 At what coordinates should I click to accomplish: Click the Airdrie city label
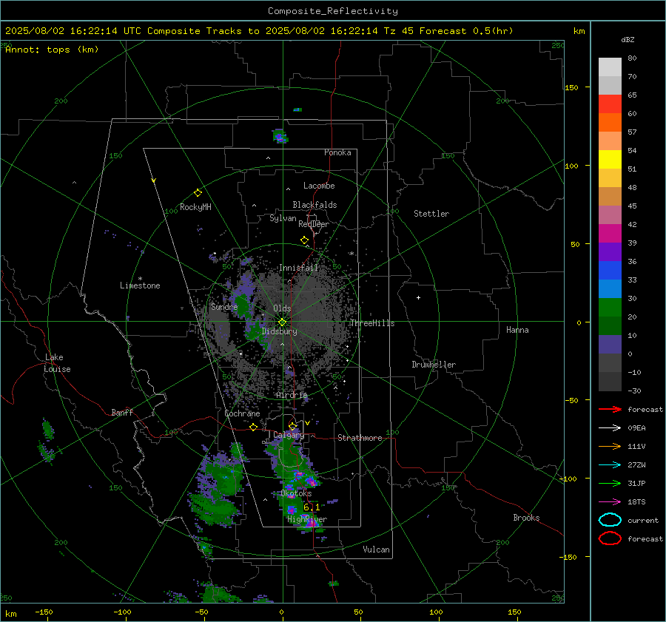(x=292, y=395)
